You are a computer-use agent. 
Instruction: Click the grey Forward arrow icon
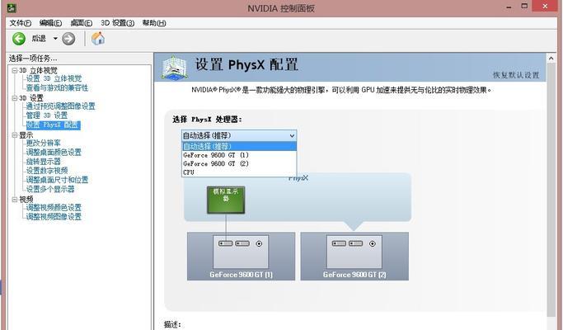tap(68, 39)
